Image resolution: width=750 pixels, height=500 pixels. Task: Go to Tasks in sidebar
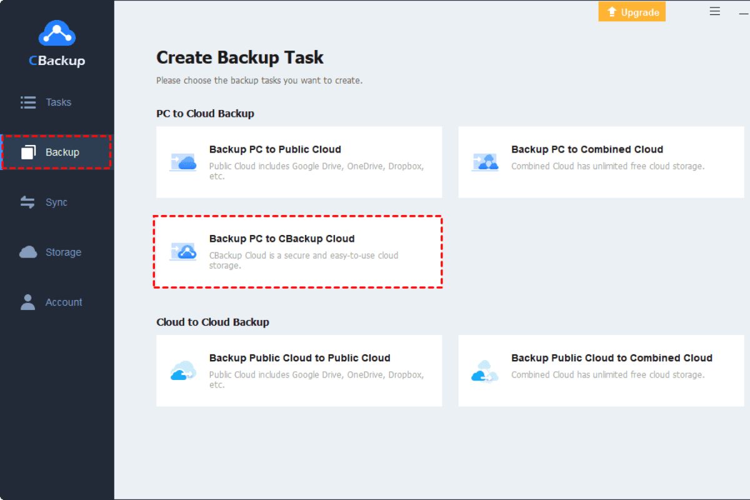click(x=57, y=102)
